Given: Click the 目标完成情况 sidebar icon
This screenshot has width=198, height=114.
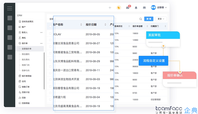Looking at the screenshot, I should coord(20,21).
